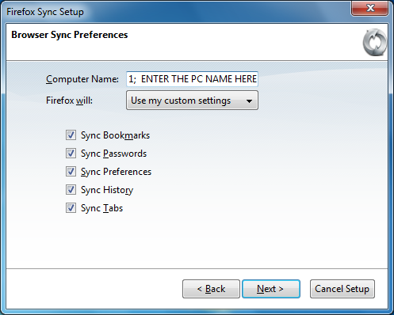Viewport: 394px width, 315px height.
Task: Click the Sync Tabs label text
Action: click(x=101, y=208)
